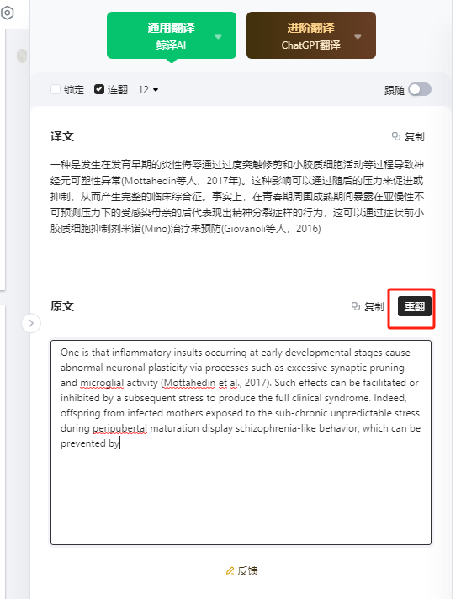This screenshot has width=461, height=599.
Task: Uncheck the 连翻 checkbox
Action: [99, 89]
